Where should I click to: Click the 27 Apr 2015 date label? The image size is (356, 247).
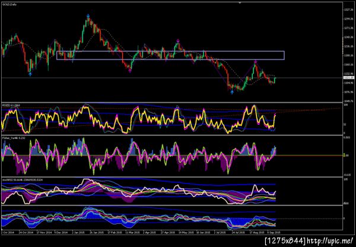[168, 233]
